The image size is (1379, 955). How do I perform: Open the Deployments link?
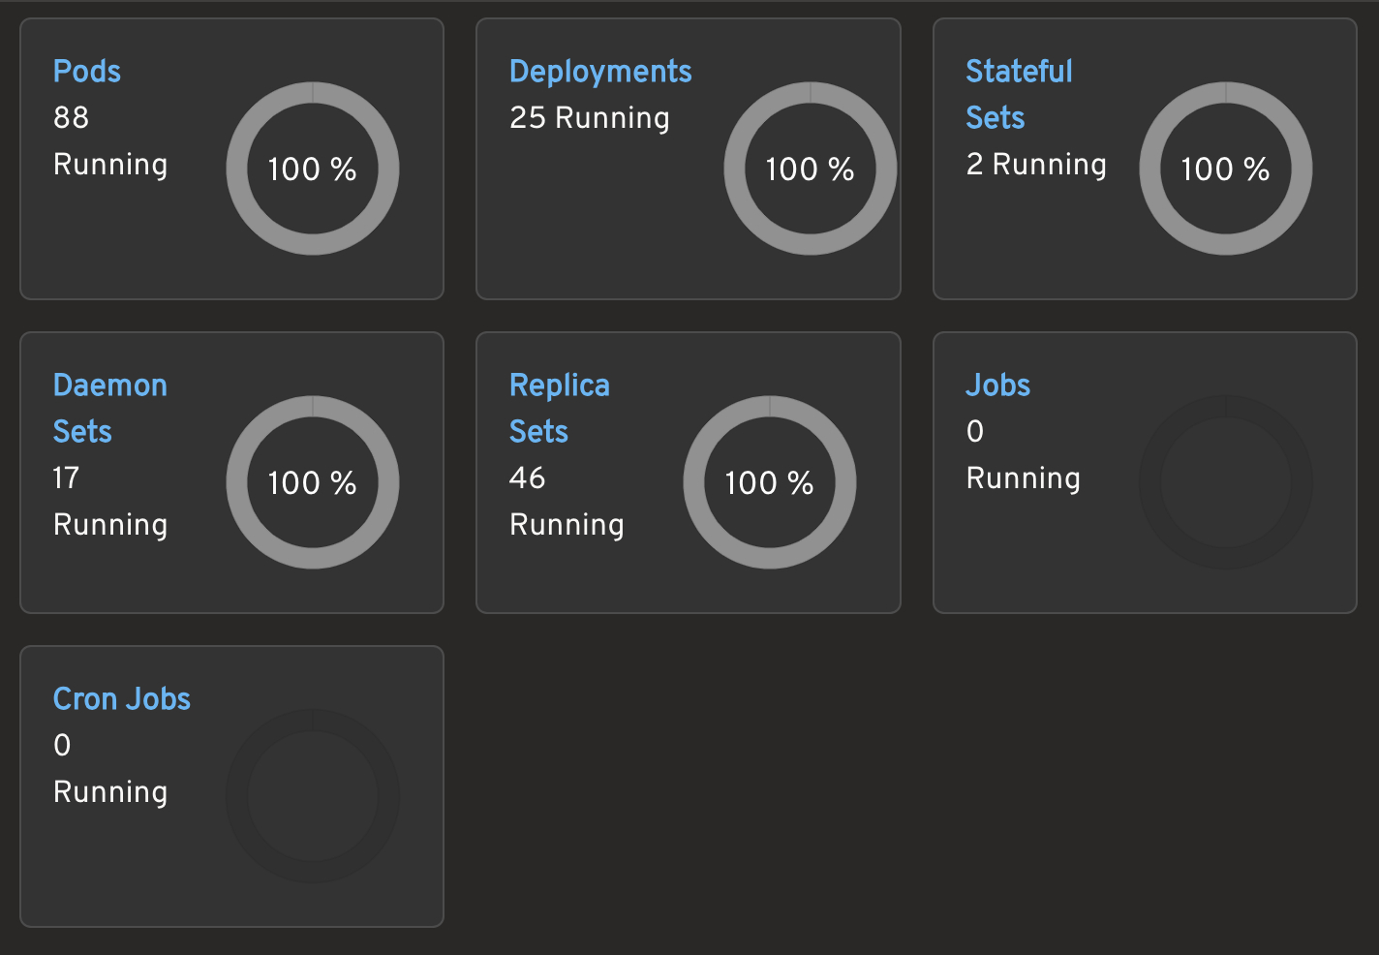[x=600, y=72]
